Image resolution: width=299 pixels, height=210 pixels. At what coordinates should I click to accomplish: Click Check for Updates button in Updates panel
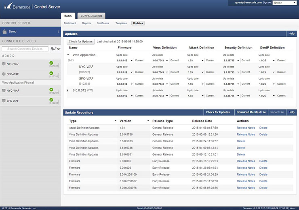click(x=80, y=41)
